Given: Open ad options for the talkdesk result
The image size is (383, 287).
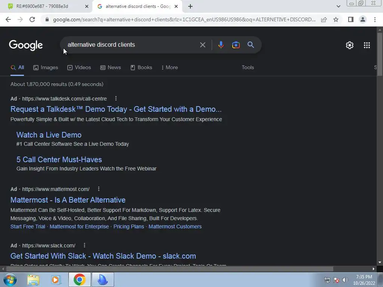Looking at the screenshot, I should tap(116, 98).
